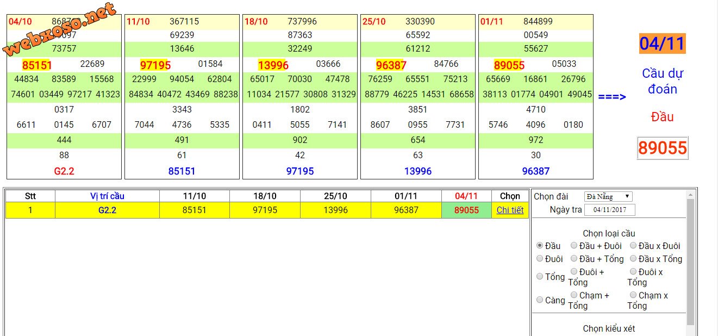Image resolution: width=718 pixels, height=336 pixels.
Task: Enable the Đầu x Tổng option
Action: (633, 259)
